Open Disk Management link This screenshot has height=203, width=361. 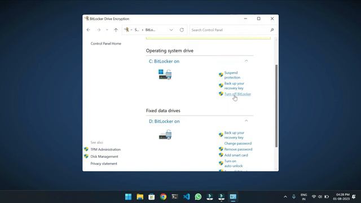click(x=104, y=157)
